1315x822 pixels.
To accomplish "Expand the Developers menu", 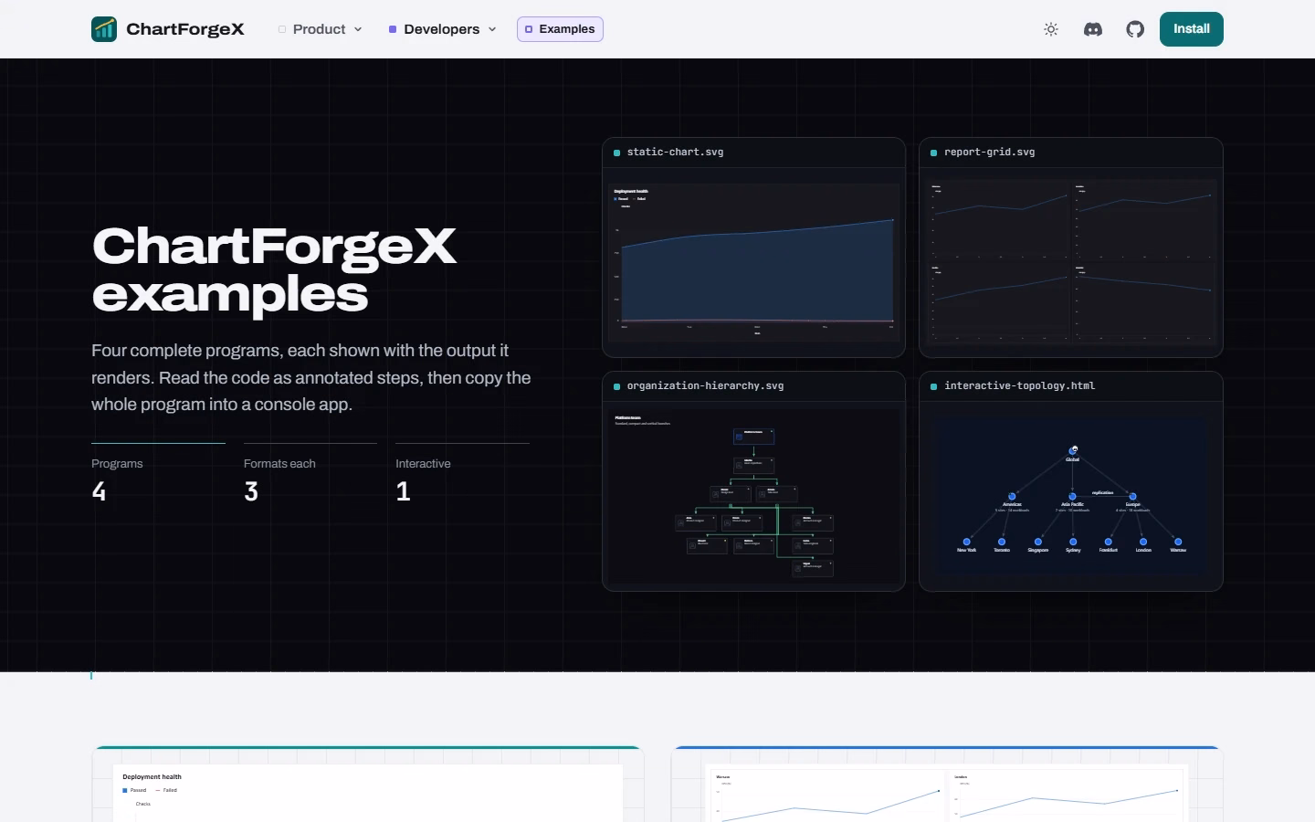I will click(443, 29).
